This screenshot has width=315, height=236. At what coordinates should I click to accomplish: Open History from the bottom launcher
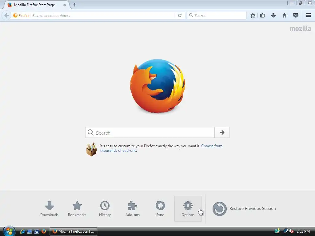[x=105, y=209]
